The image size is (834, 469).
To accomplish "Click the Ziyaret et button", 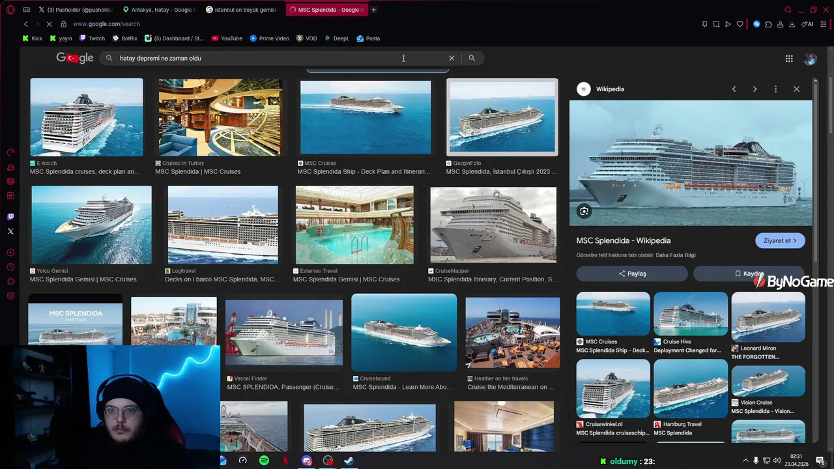I will pos(780,240).
